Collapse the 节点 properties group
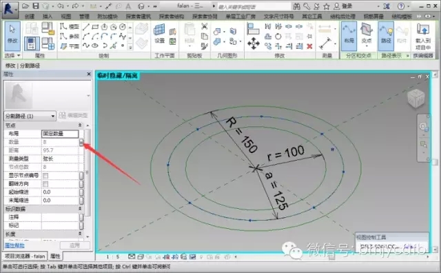Image resolution: width=441 pixels, height=273 pixels. 80,125
